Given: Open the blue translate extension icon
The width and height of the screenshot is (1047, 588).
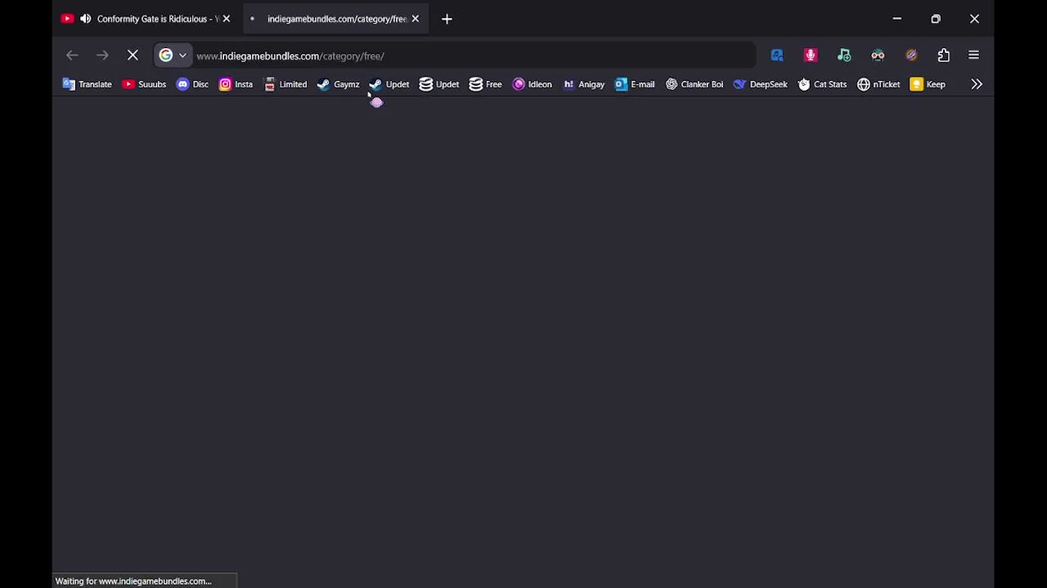Looking at the screenshot, I should [777, 56].
